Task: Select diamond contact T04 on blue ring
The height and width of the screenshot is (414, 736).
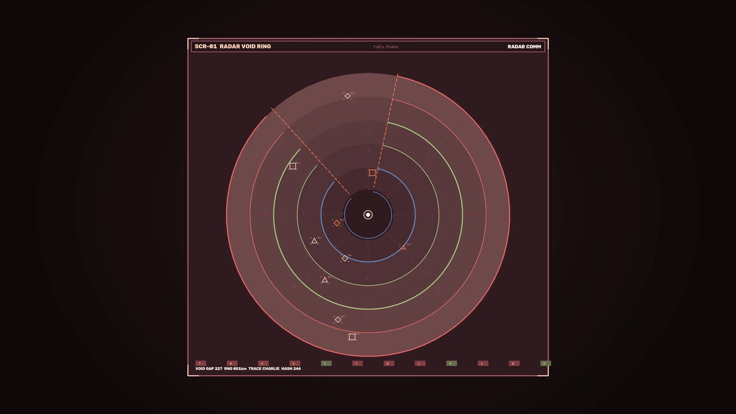Action: click(345, 258)
